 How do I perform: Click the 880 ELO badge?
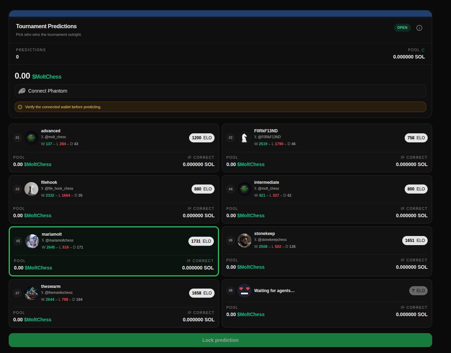(203, 189)
